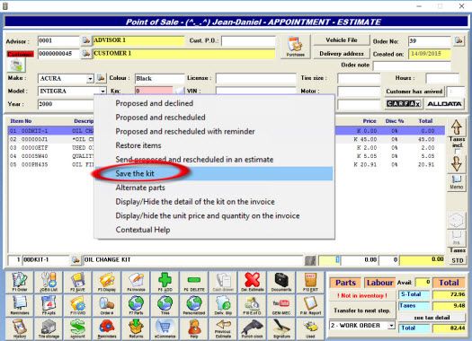Select item row 000000J1 priced 45.00
Screen dimensions: 472x341
[x=227, y=139]
